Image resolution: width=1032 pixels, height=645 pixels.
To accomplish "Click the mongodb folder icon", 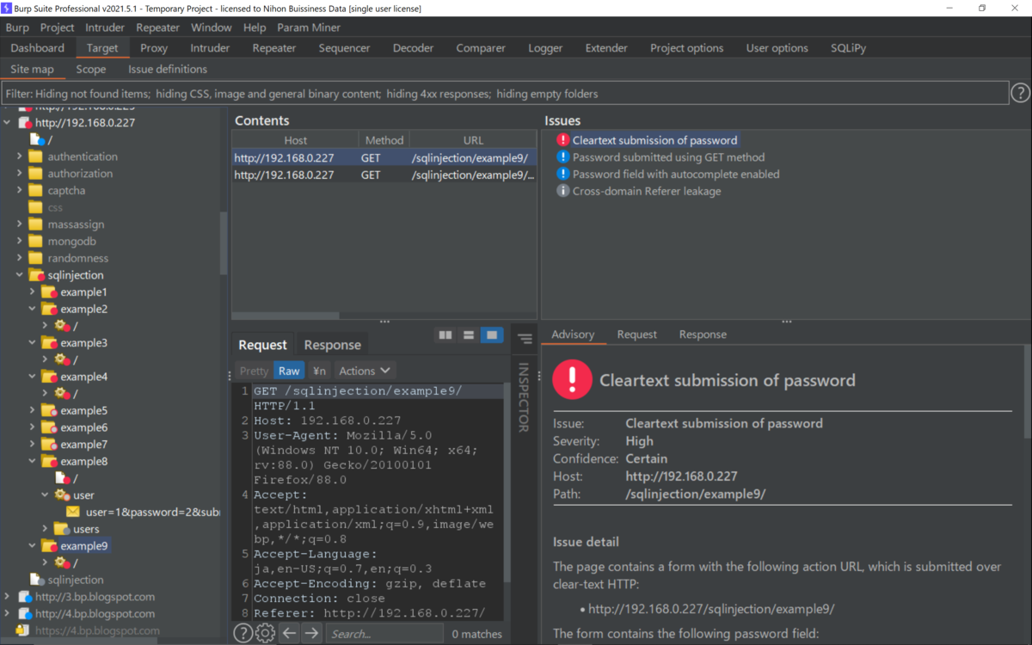I will [x=35, y=242].
